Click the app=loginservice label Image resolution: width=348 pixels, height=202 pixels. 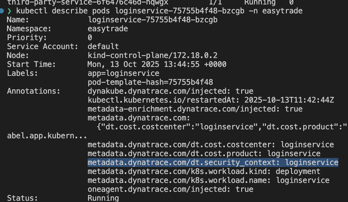coord(123,73)
